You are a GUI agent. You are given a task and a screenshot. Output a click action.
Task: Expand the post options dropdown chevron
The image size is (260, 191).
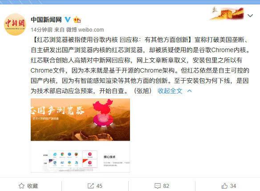click(250, 16)
